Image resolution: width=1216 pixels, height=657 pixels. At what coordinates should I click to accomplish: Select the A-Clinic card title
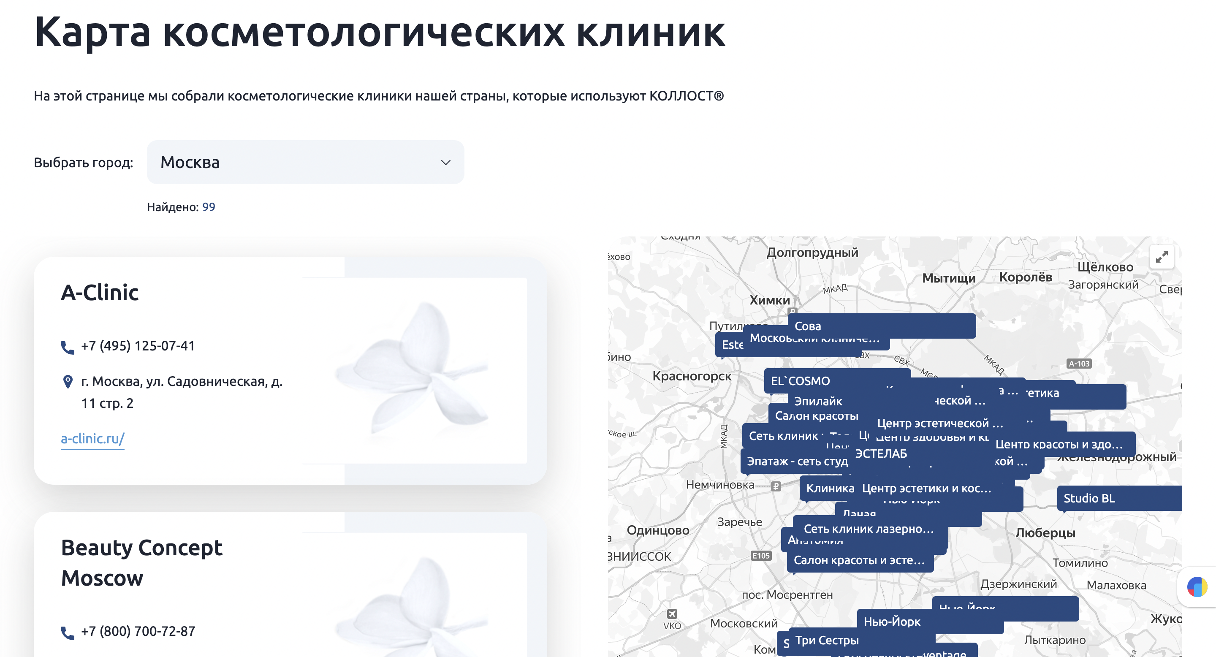[100, 293]
